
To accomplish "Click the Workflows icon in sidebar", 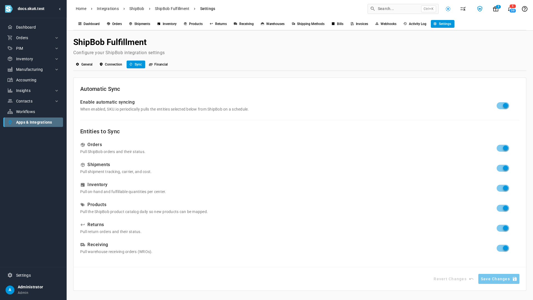I will 10,112.
